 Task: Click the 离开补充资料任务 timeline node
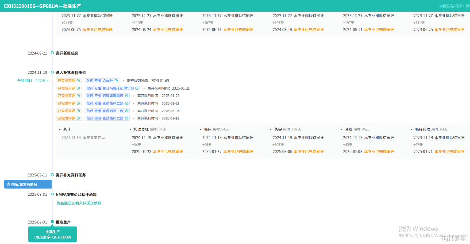click(x=52, y=175)
